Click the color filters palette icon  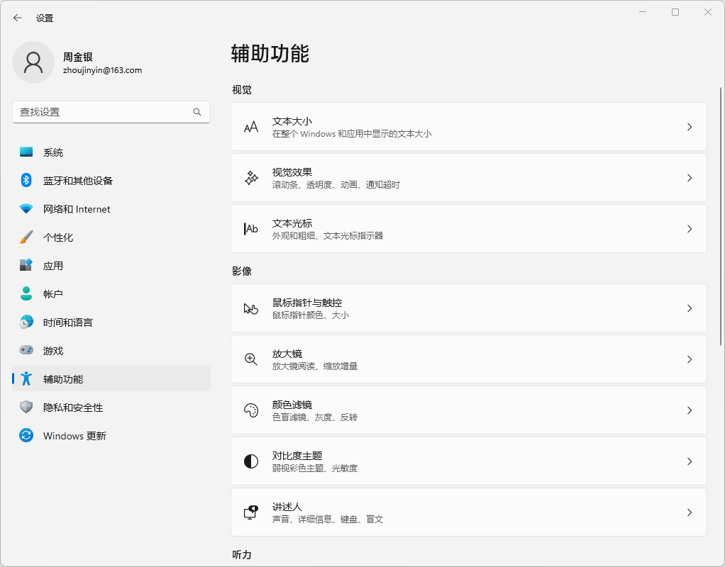(251, 410)
